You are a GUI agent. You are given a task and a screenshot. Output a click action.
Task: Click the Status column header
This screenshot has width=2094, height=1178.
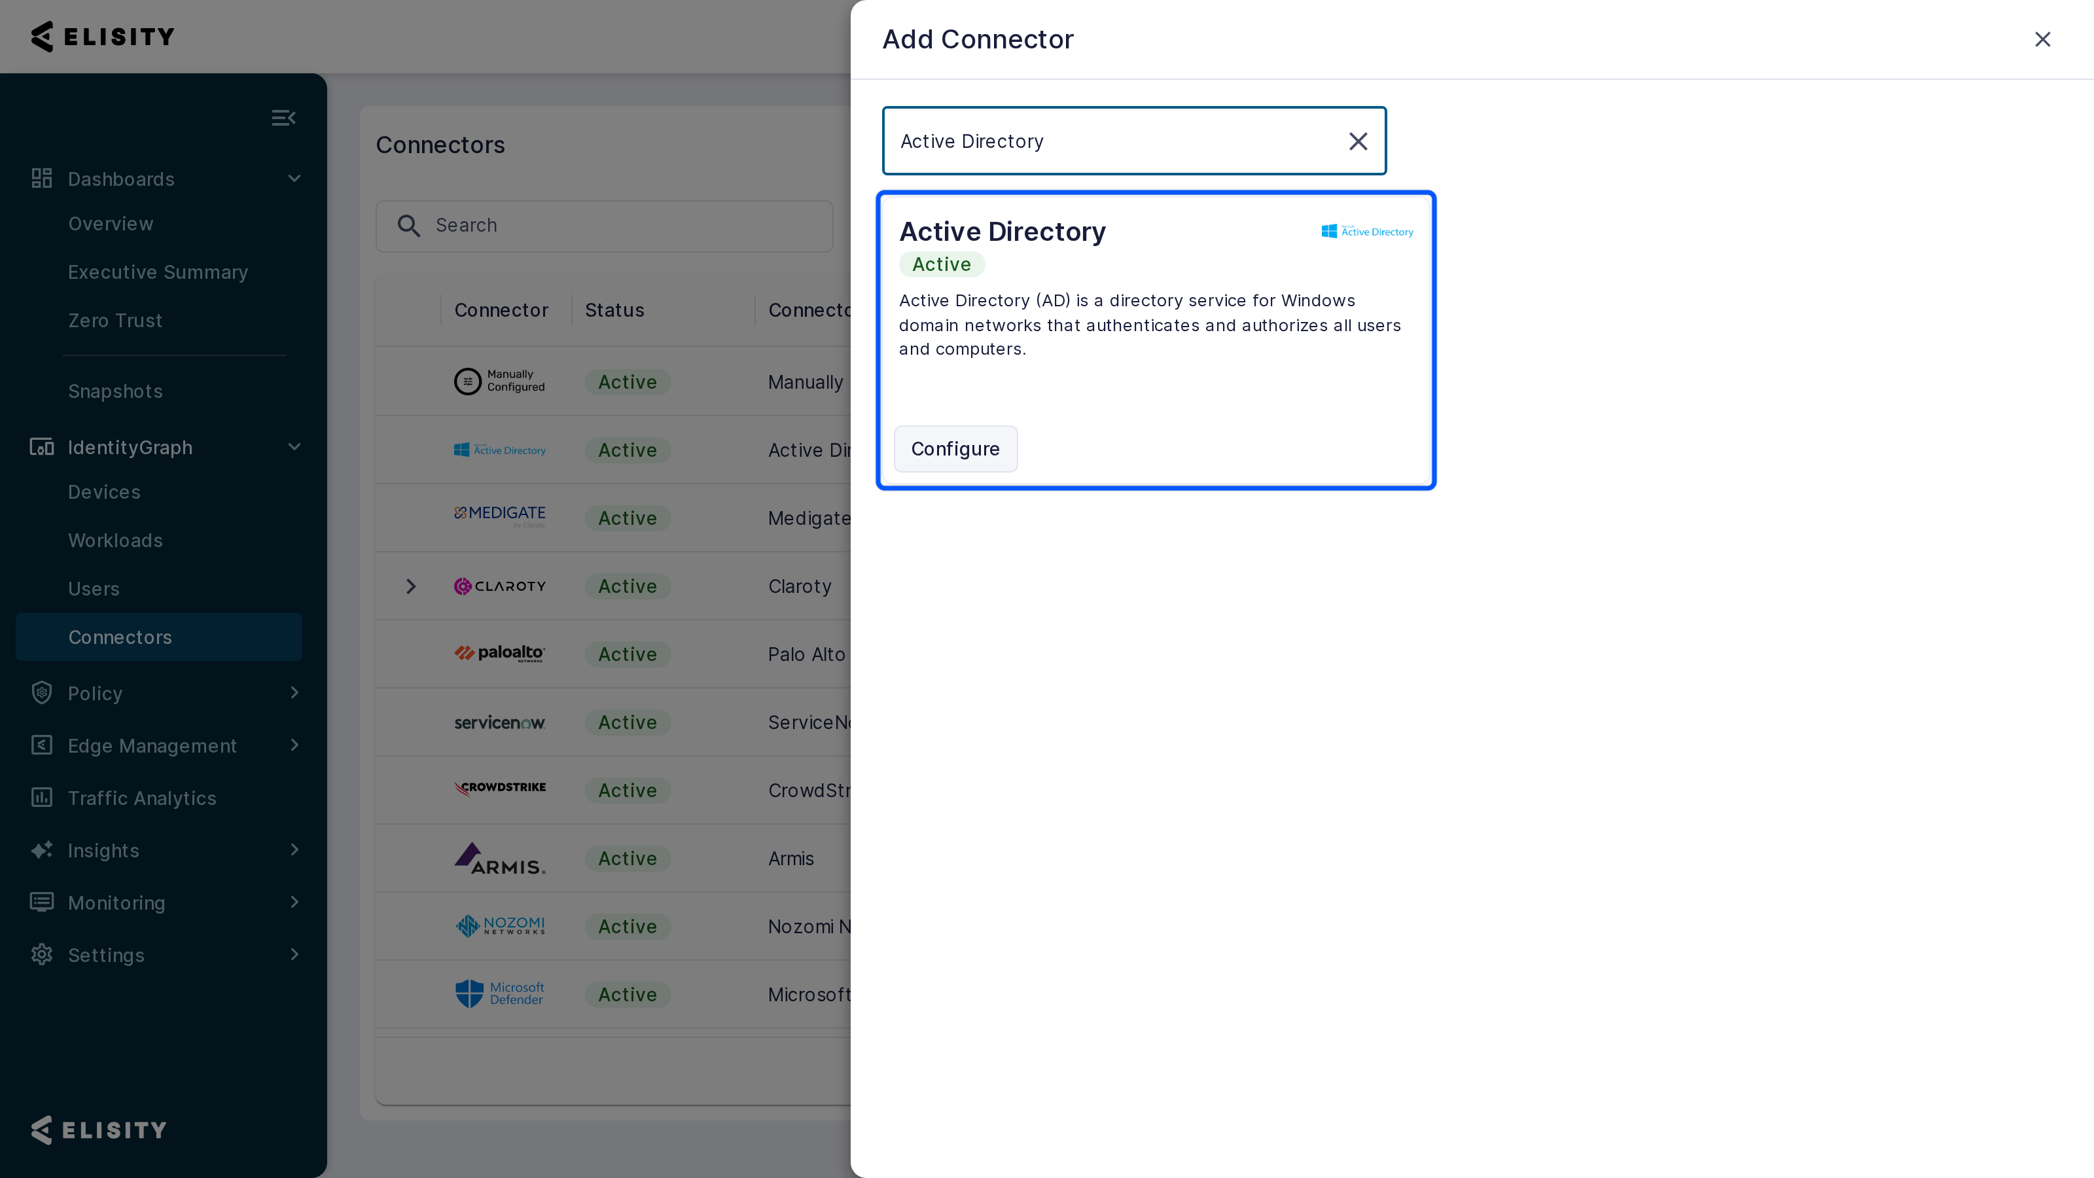[x=614, y=310]
